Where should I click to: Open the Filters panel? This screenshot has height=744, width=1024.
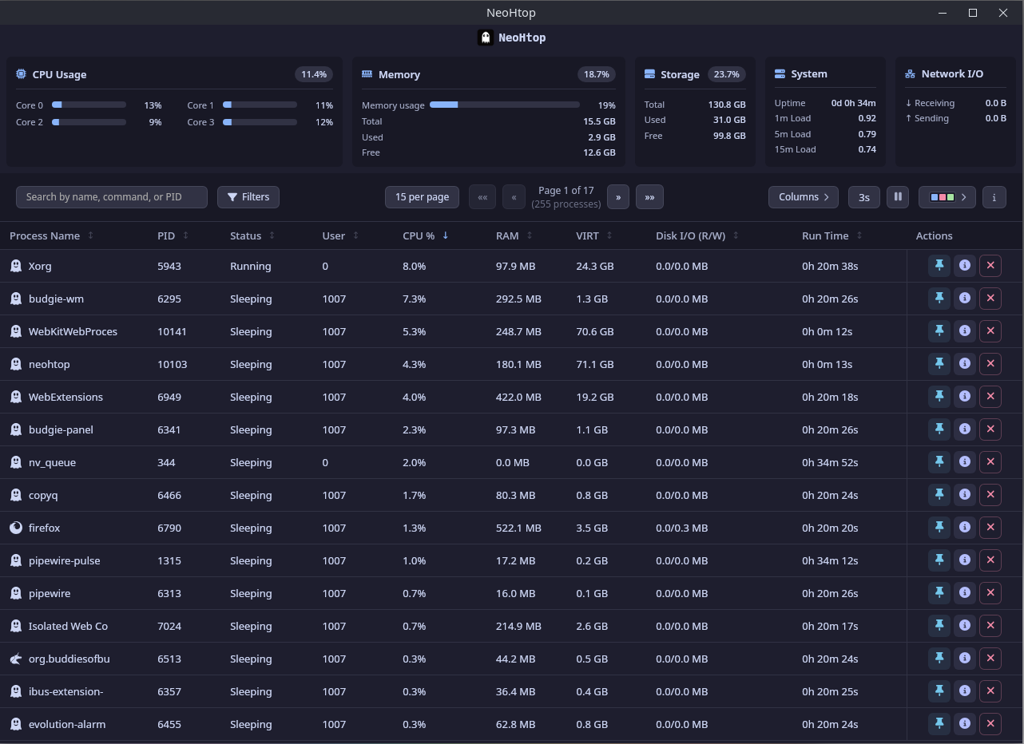pyautogui.click(x=248, y=197)
